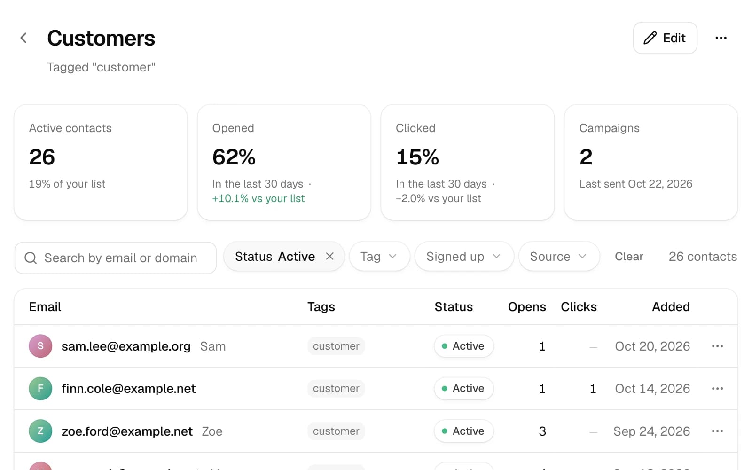The height and width of the screenshot is (470, 752).
Task: Click Active status badge for sam.lee
Action: (463, 346)
